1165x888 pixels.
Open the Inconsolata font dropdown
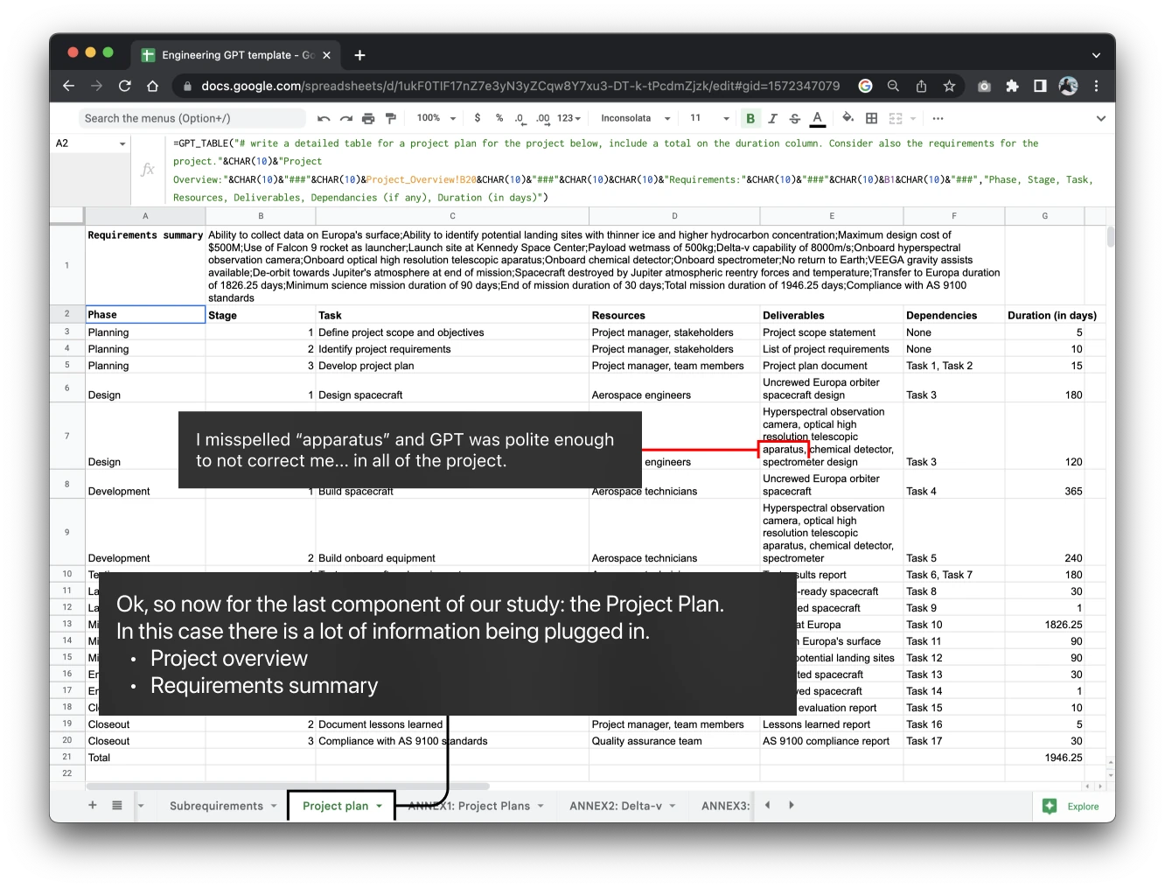[636, 118]
